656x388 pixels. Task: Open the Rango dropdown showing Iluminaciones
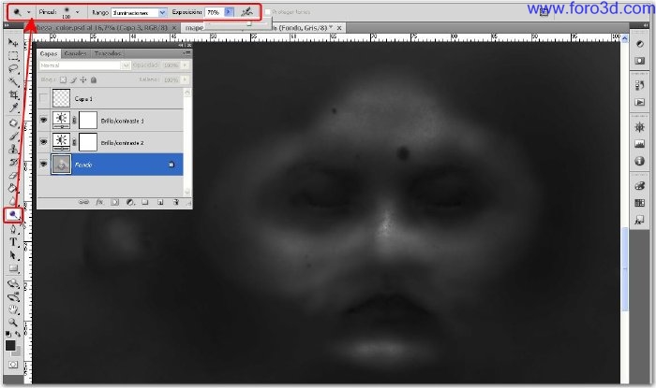pos(140,13)
